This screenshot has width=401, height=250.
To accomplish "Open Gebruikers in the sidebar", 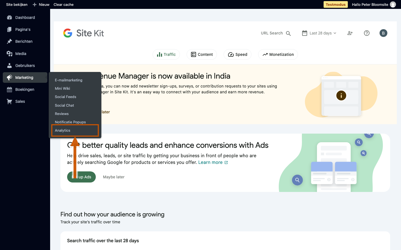I will (25, 66).
